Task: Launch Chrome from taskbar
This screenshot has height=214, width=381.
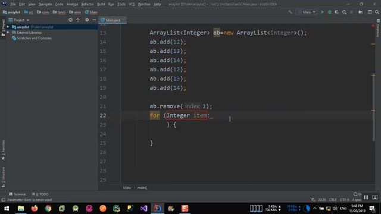Action: (x=48, y=209)
